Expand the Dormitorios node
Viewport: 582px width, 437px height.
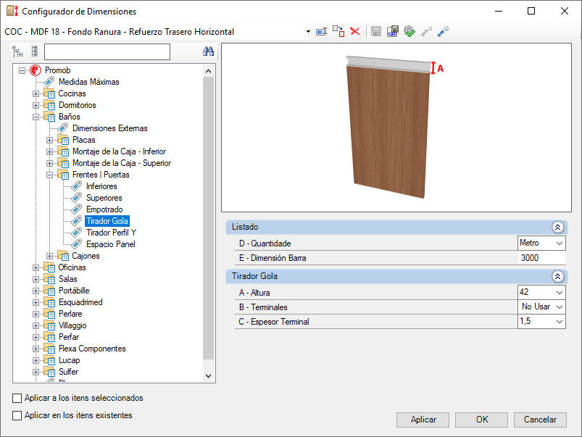[x=36, y=105]
